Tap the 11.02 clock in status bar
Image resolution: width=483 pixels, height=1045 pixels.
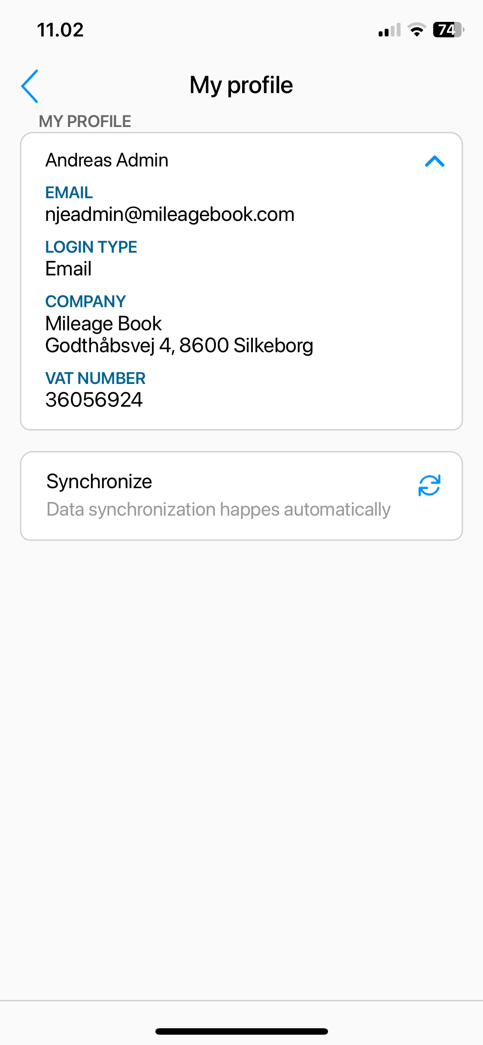(x=60, y=30)
